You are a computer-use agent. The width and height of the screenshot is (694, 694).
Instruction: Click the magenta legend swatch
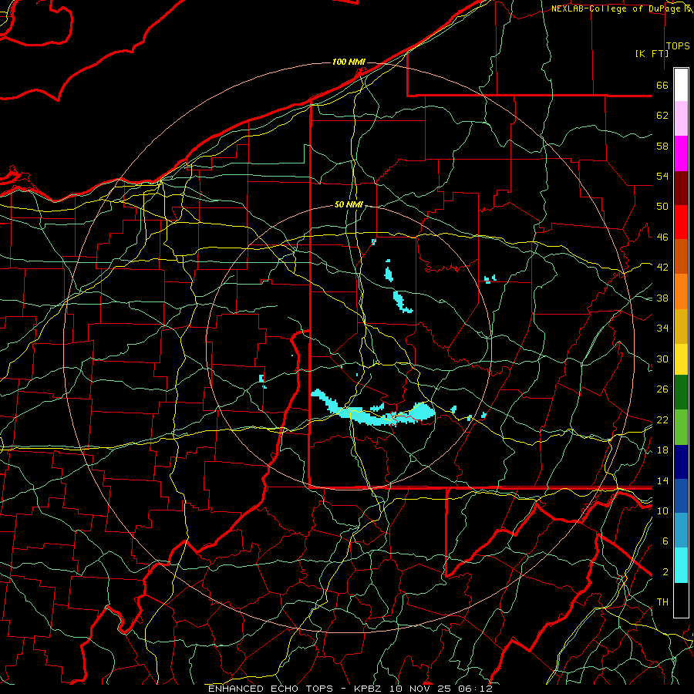coord(681,153)
